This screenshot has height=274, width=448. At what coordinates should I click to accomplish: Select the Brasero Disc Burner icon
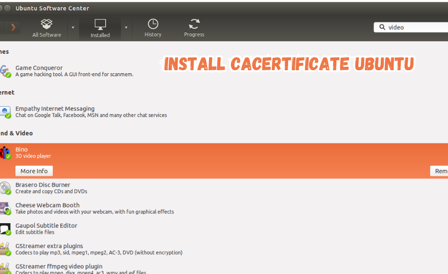(5, 188)
